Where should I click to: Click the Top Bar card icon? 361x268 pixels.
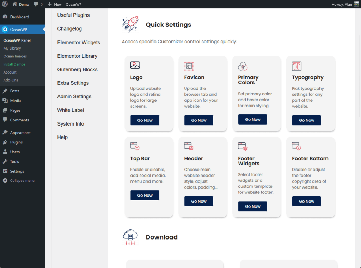point(135,146)
